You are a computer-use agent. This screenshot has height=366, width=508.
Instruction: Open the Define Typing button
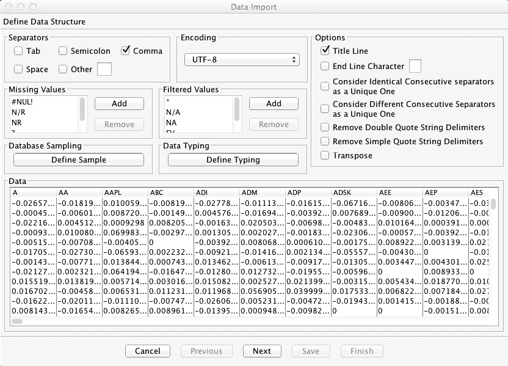pos(233,159)
